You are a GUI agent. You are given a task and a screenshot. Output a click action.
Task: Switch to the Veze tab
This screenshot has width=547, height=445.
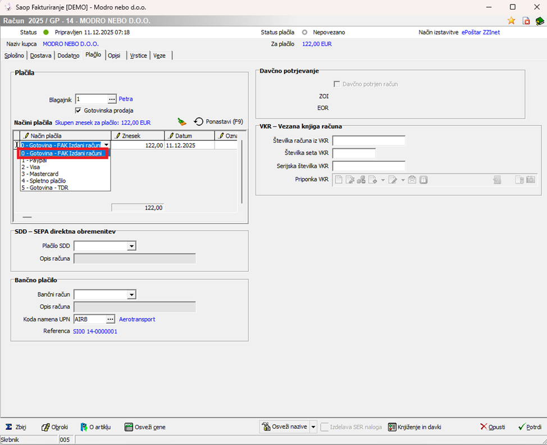coord(159,56)
